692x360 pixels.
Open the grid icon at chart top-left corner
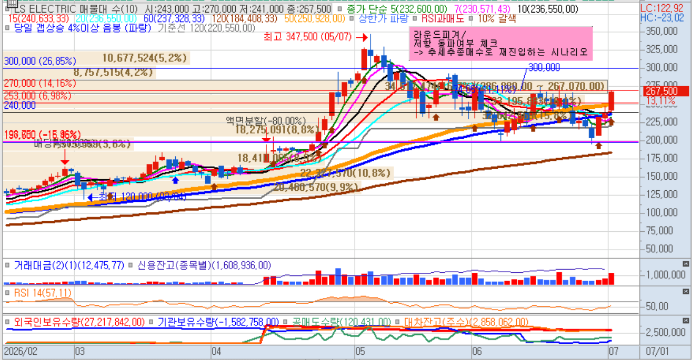pos(11,3)
